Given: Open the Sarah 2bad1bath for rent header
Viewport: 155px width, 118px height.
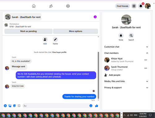Looking at the screenshot, I should click(23, 17).
